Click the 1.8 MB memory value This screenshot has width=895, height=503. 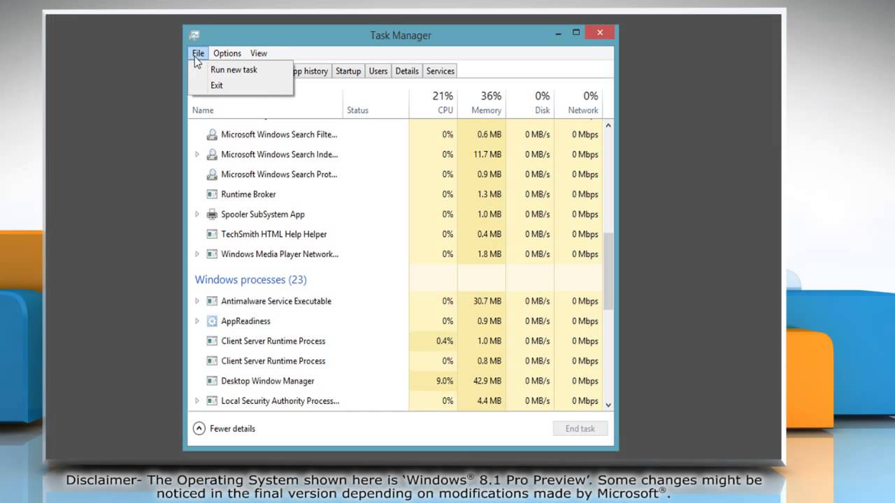pos(489,254)
